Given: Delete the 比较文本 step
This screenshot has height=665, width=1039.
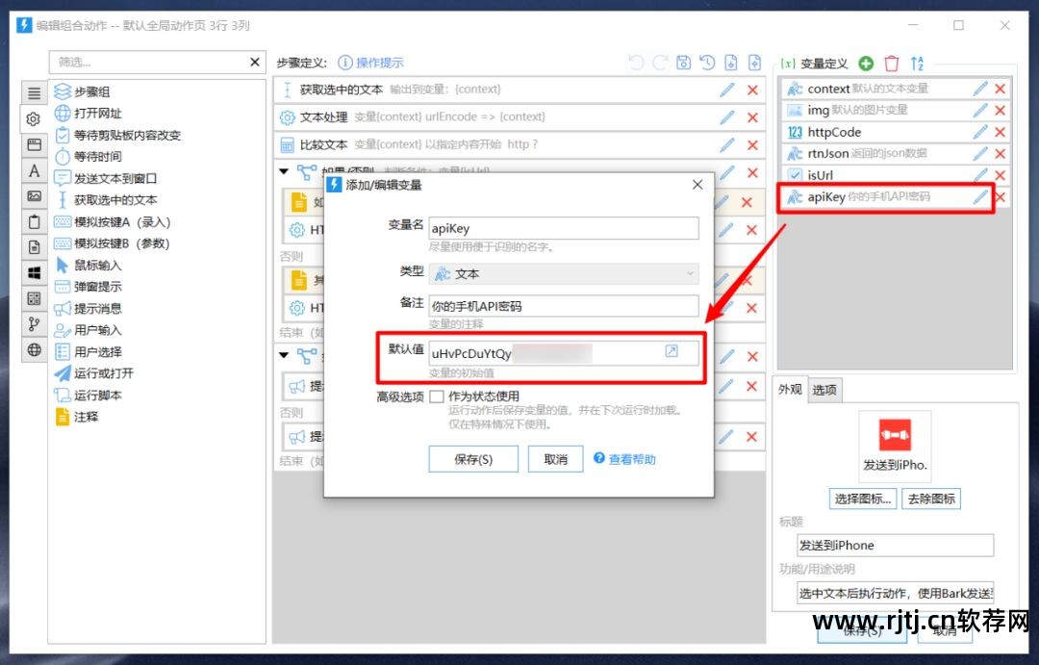Looking at the screenshot, I should [x=752, y=145].
